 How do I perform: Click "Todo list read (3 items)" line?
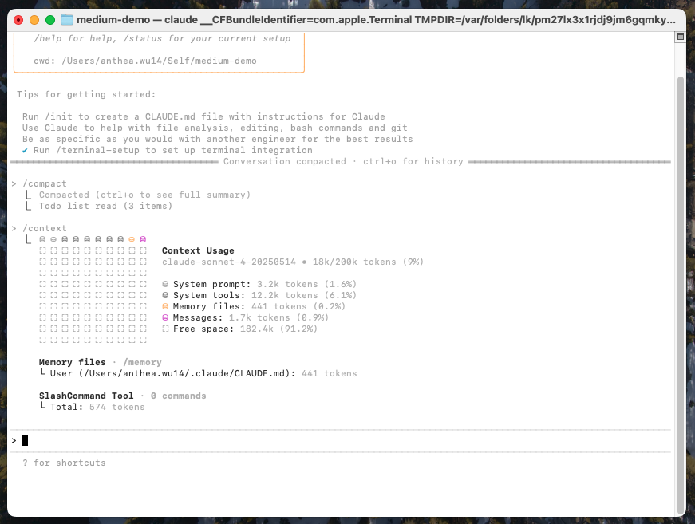tap(105, 206)
